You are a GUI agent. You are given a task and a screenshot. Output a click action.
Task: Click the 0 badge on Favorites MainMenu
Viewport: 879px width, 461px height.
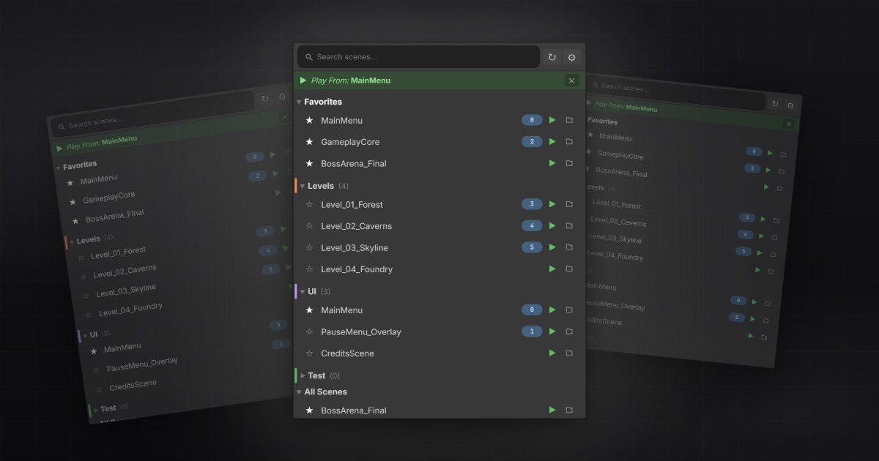[533, 120]
